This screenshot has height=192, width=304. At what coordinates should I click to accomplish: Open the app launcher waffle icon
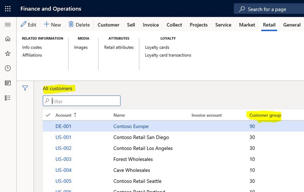pyautogui.click(x=8, y=9)
